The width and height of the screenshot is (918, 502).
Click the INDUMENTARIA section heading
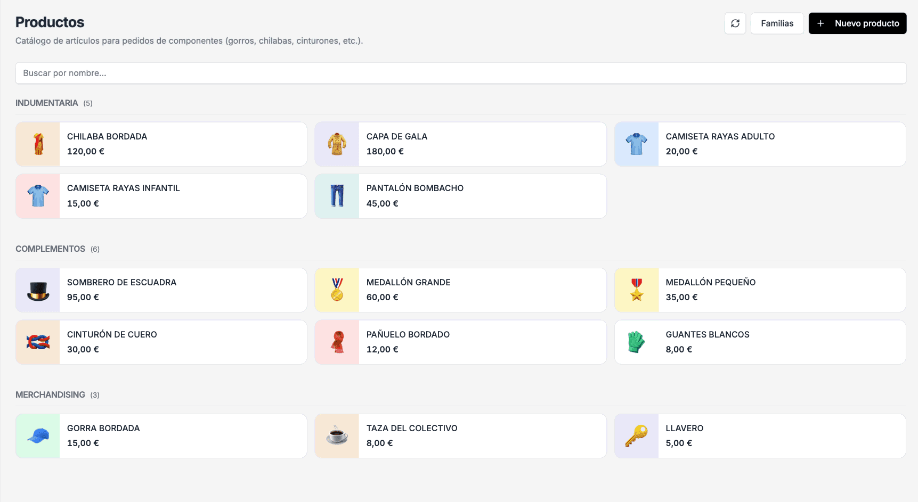[x=47, y=103]
